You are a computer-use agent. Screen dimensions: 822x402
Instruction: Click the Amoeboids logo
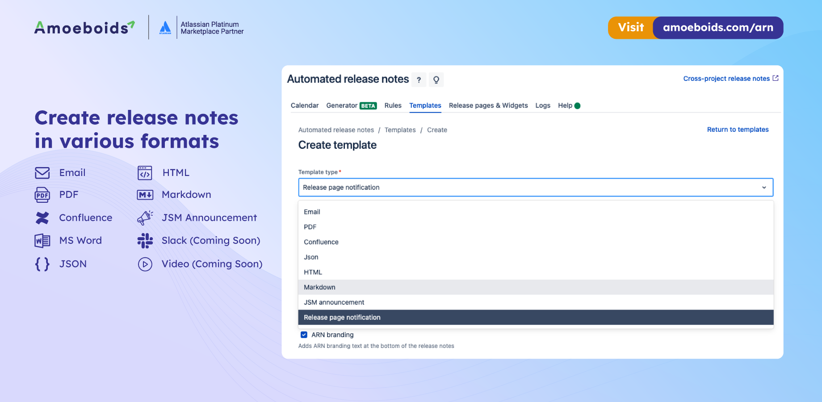(x=85, y=28)
